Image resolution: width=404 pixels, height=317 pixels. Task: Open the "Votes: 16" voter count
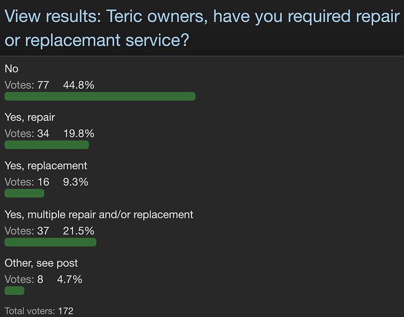point(27,182)
